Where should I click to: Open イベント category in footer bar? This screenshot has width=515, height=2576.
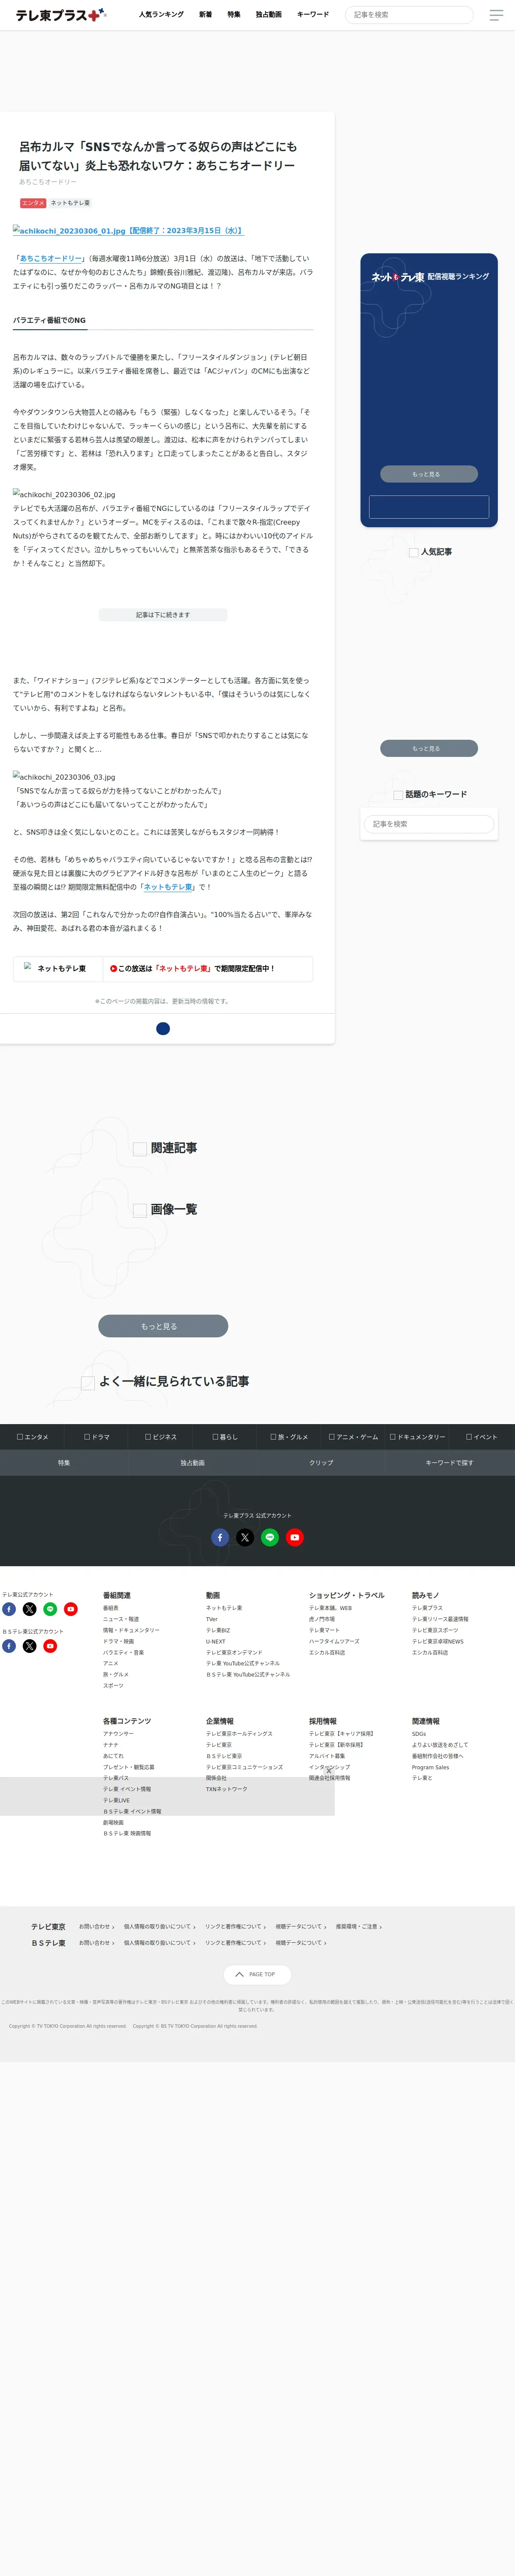coord(482,1437)
